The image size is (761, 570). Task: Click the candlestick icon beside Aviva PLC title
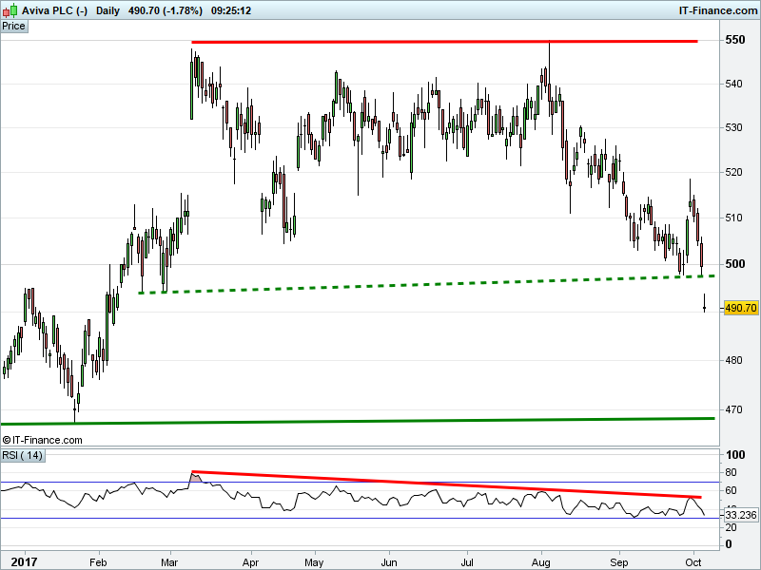pyautogui.click(x=10, y=9)
